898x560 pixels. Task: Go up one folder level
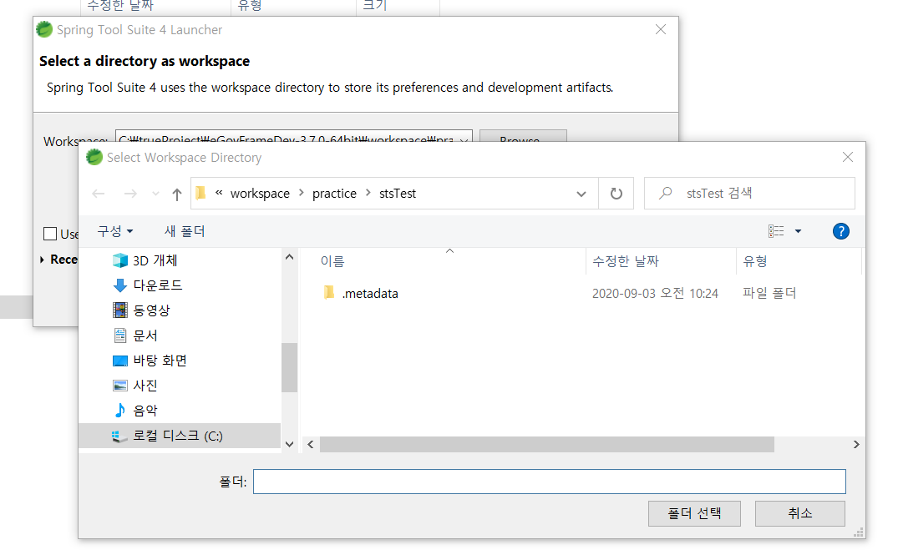click(x=177, y=194)
